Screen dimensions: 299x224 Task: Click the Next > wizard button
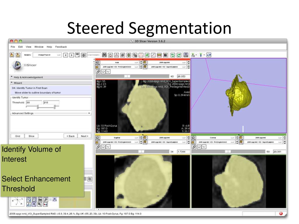click(84, 136)
